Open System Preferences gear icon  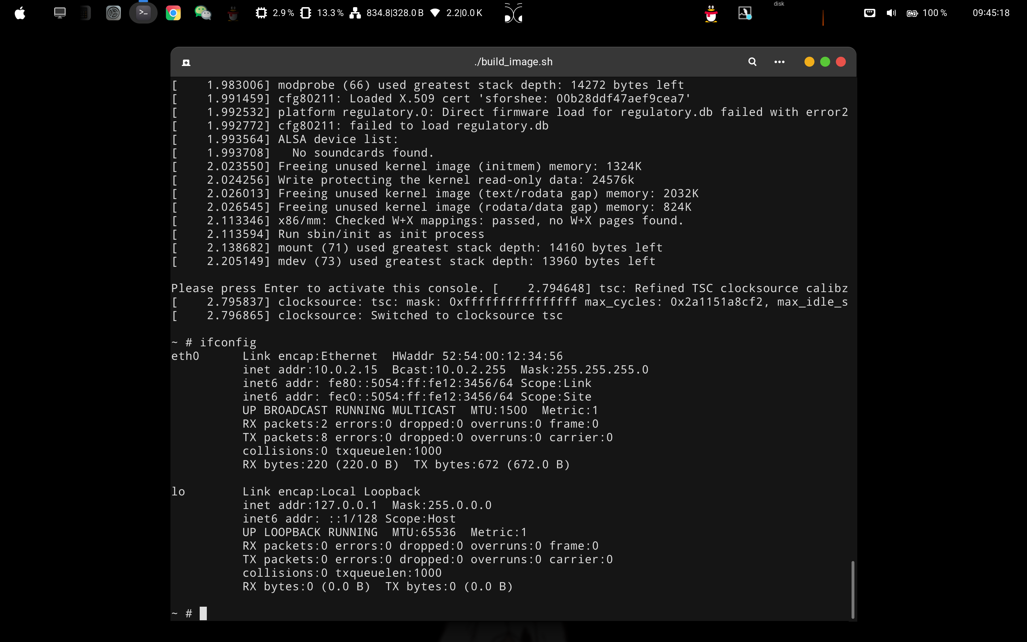click(x=113, y=13)
